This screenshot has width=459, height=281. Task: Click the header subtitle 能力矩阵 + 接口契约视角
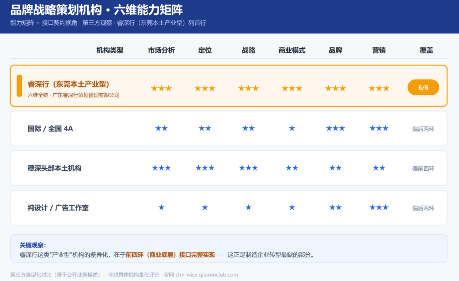(44, 23)
